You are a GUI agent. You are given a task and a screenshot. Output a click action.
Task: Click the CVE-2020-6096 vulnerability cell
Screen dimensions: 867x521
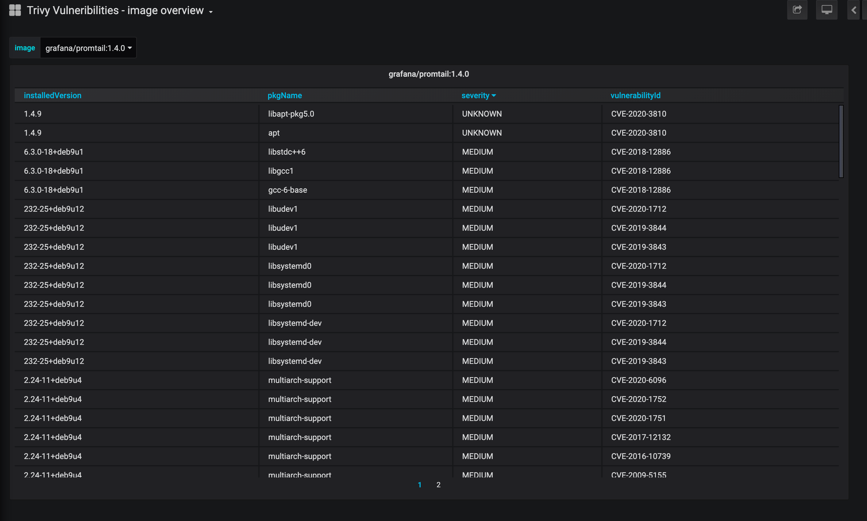(638, 380)
